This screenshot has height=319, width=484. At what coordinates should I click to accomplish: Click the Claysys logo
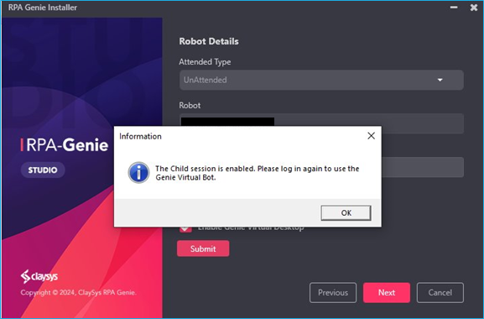coord(39,276)
